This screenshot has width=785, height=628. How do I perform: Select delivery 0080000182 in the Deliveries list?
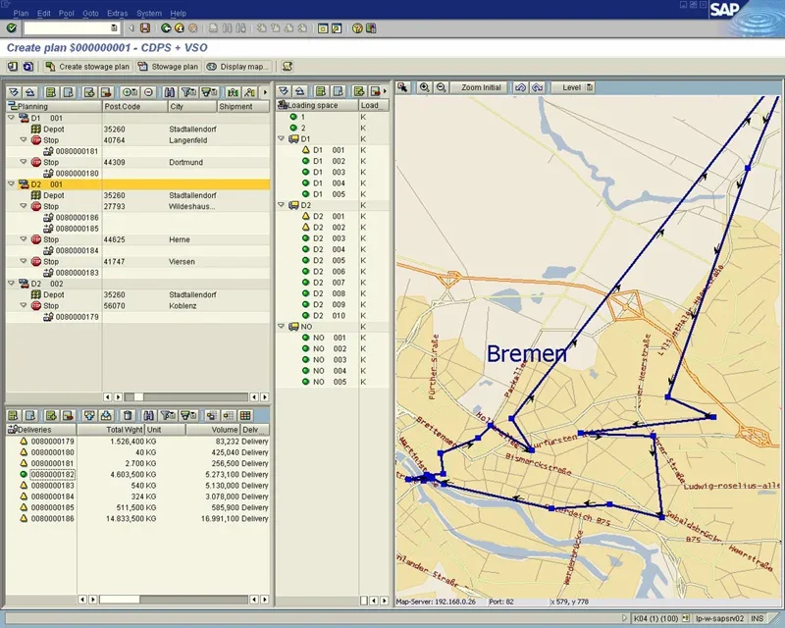click(x=51, y=474)
